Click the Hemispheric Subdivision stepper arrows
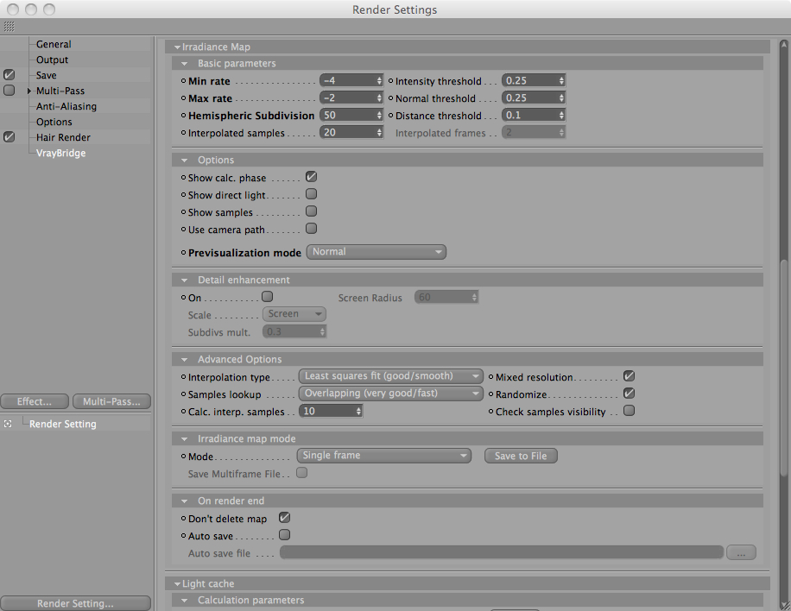 point(379,116)
